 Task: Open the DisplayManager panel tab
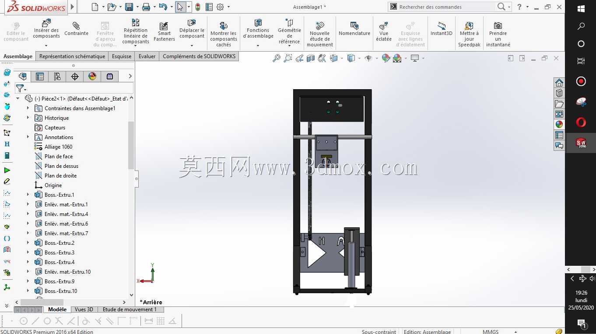92,77
